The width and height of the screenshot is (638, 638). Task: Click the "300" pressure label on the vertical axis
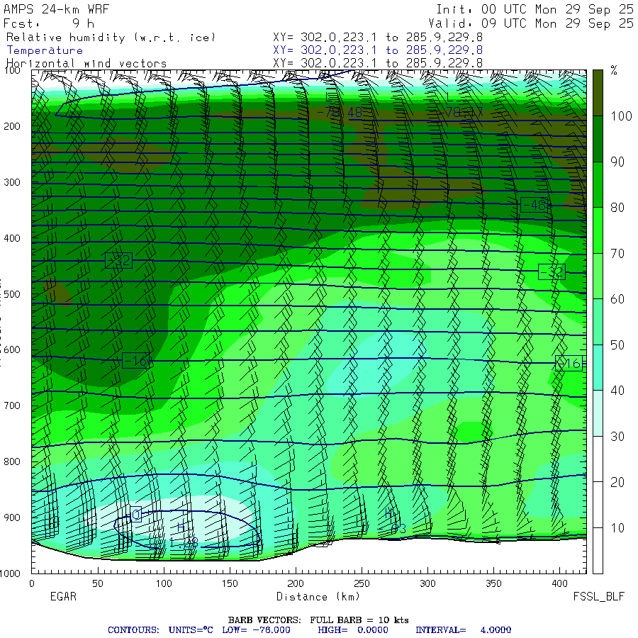12,182
